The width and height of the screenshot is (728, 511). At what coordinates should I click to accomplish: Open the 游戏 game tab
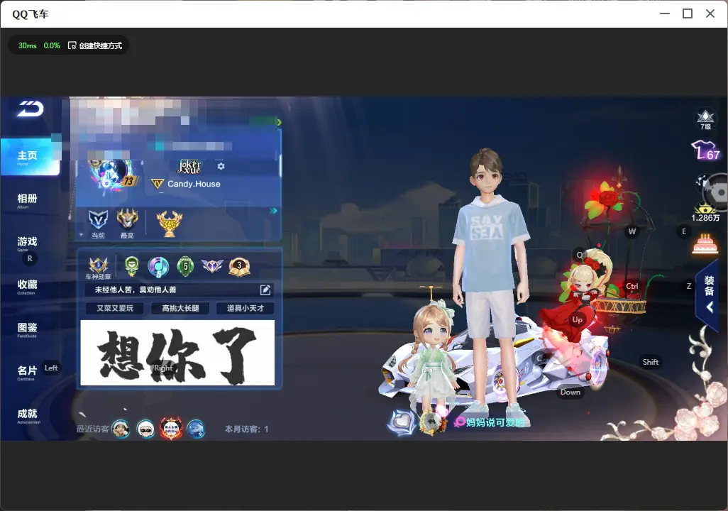pos(27,243)
